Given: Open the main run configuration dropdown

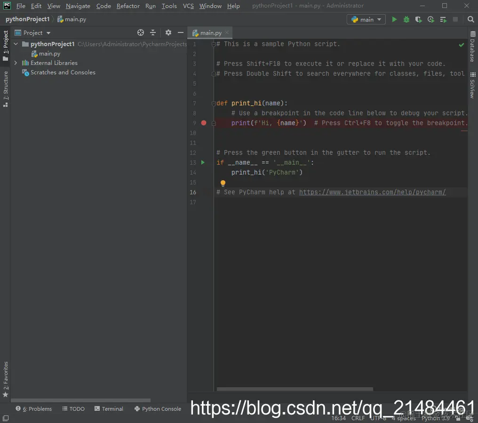Looking at the screenshot, I should click(366, 19).
